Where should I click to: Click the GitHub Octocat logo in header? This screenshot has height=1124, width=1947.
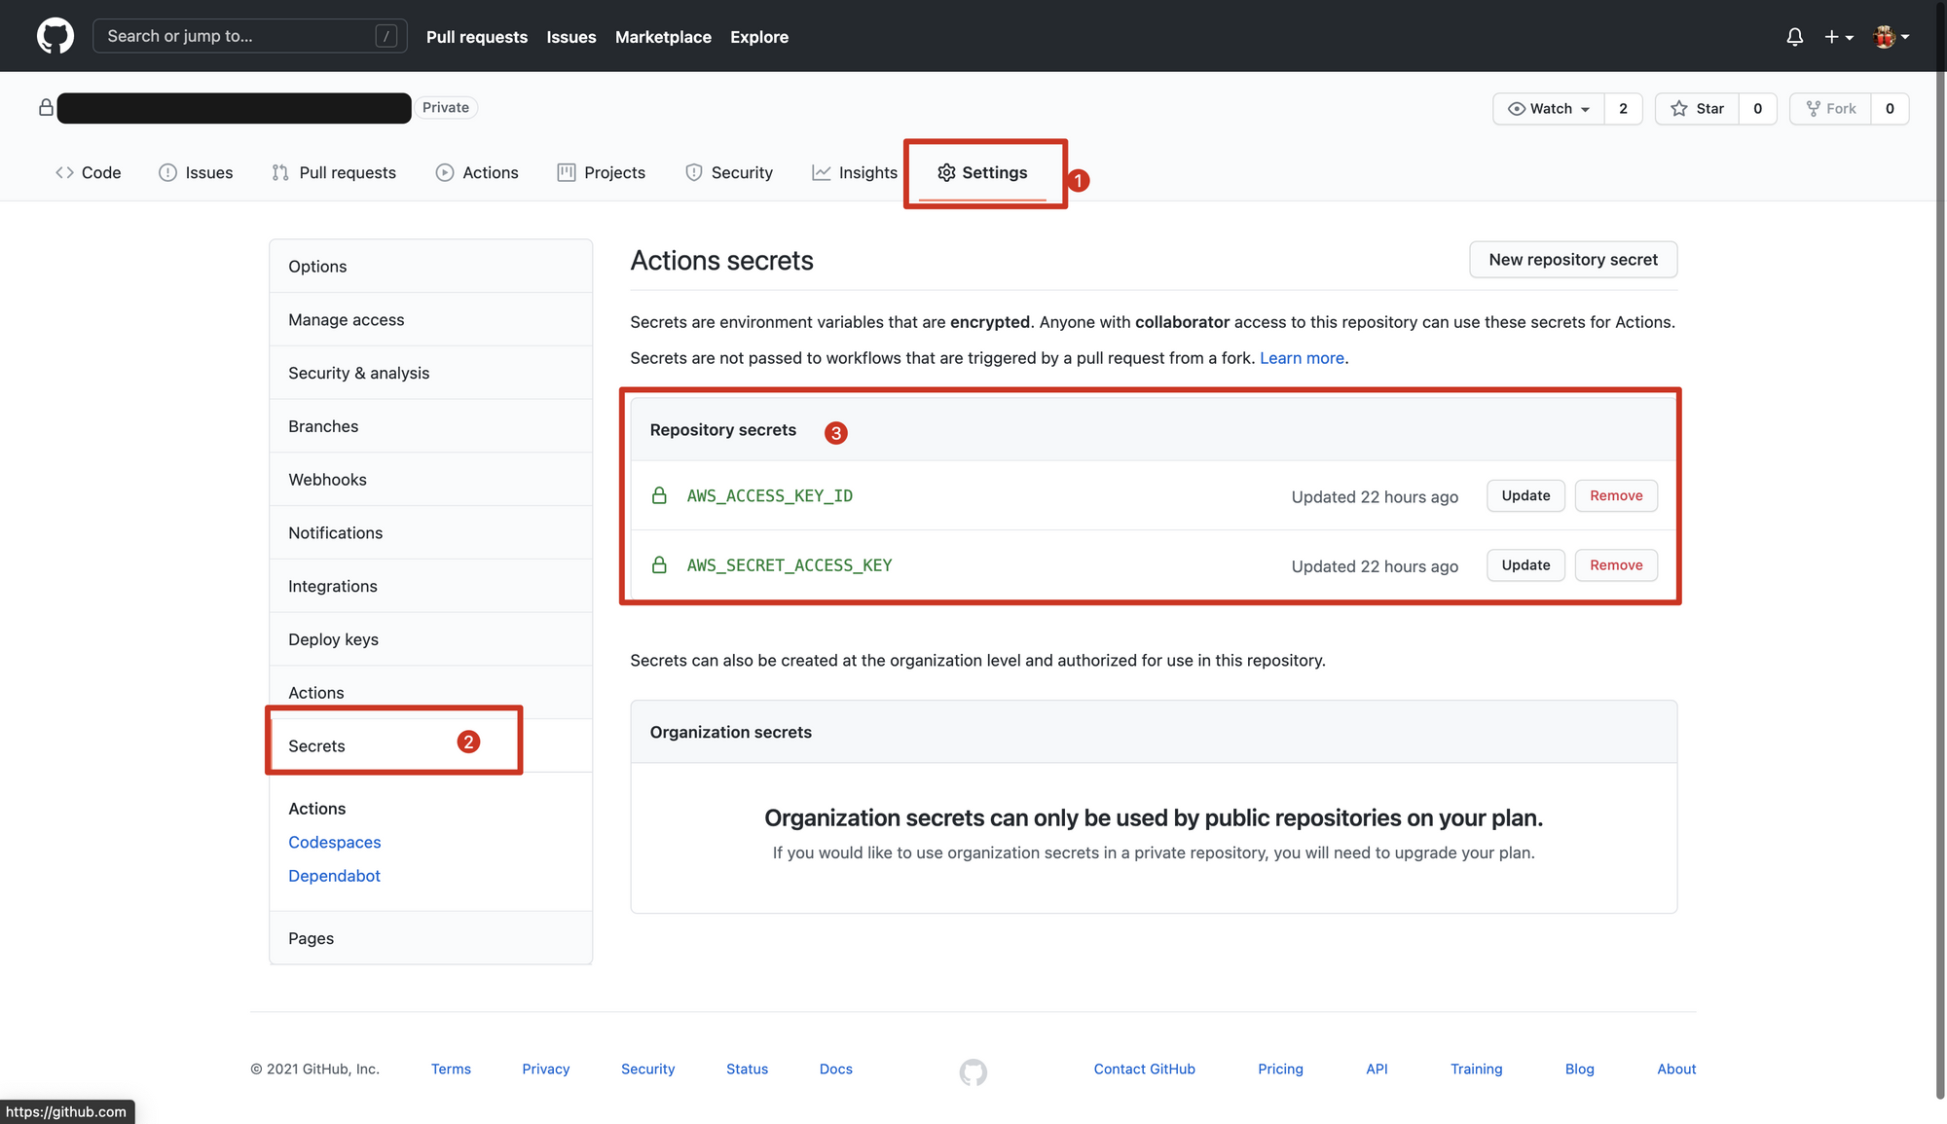(55, 36)
